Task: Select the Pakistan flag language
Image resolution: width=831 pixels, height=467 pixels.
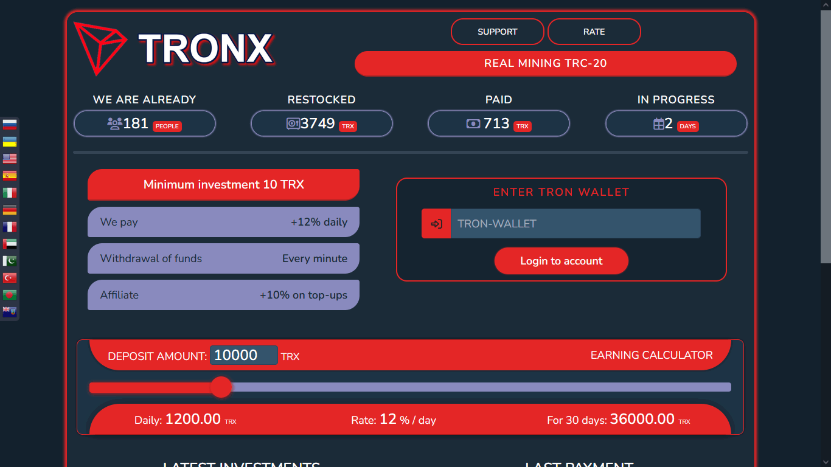Action: (x=10, y=261)
